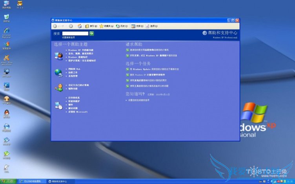Open Support (支持) toolbar item
The image size is (295, 184).
(x=137, y=26)
